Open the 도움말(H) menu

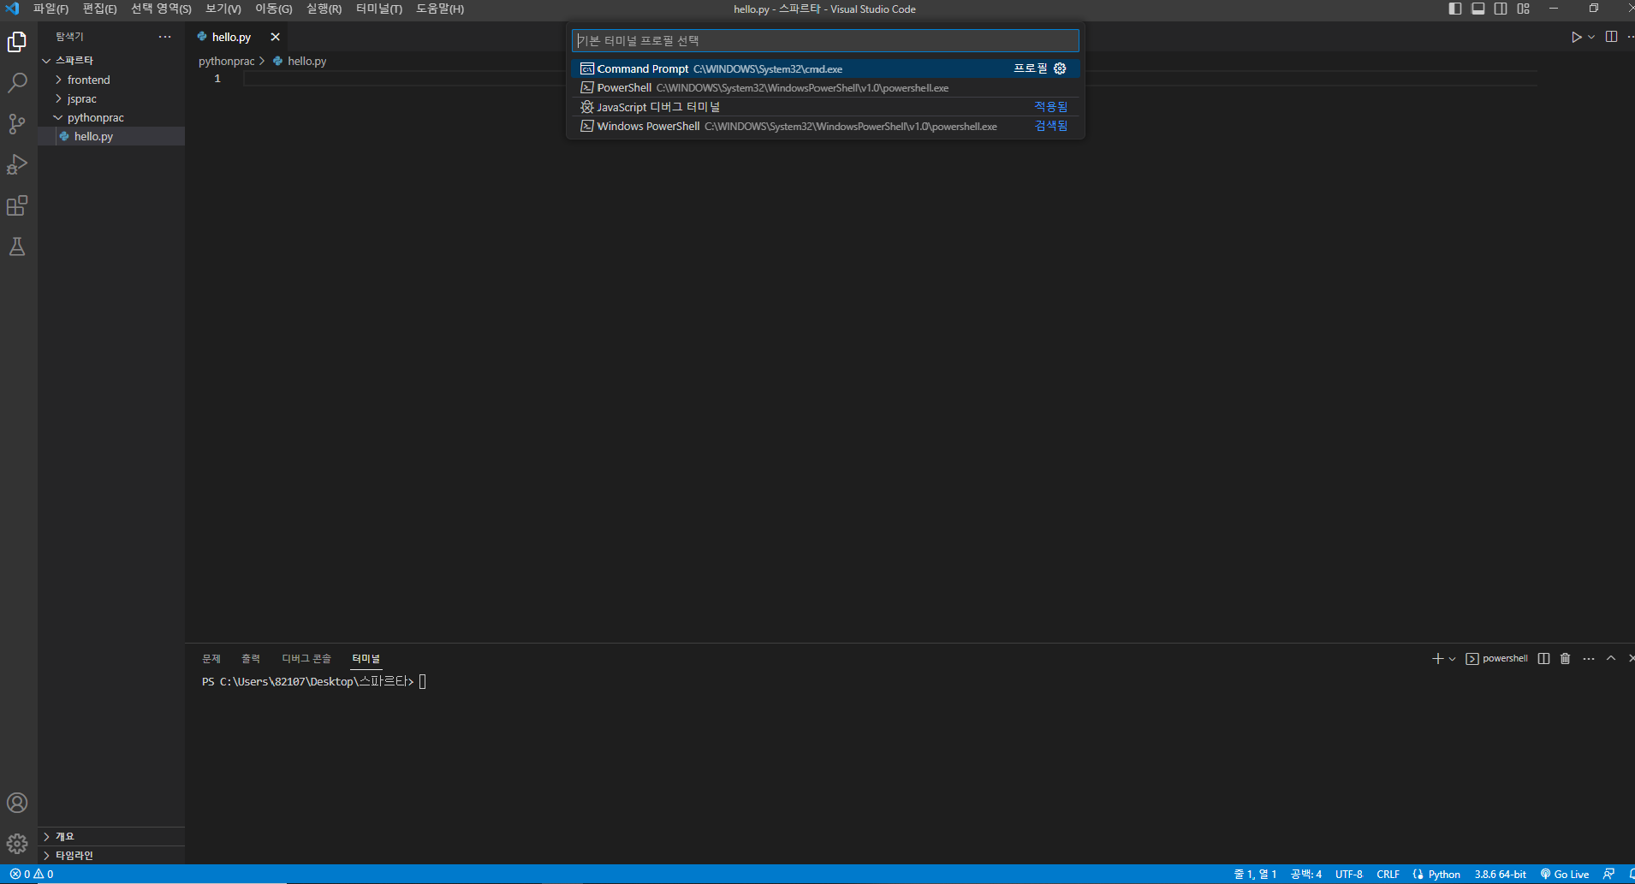(x=440, y=9)
